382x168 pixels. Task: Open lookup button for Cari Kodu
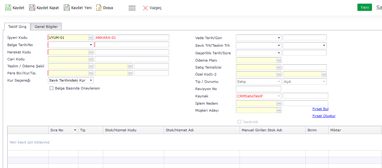[x=91, y=59]
